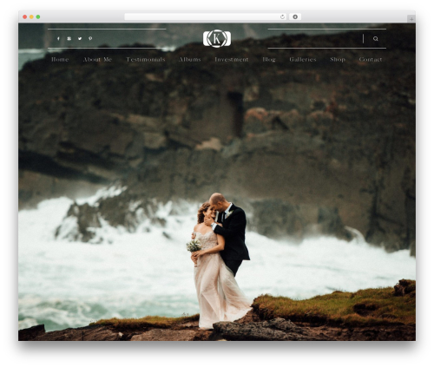This screenshot has width=434, height=367.
Task: Focus the browser address bar
Action: pos(206,16)
